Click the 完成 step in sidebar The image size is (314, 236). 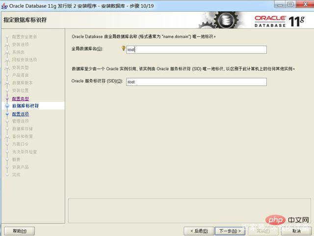pyautogui.click(x=16, y=175)
